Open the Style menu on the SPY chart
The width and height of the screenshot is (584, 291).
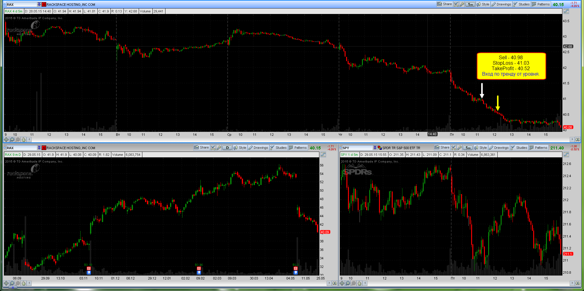(481, 148)
